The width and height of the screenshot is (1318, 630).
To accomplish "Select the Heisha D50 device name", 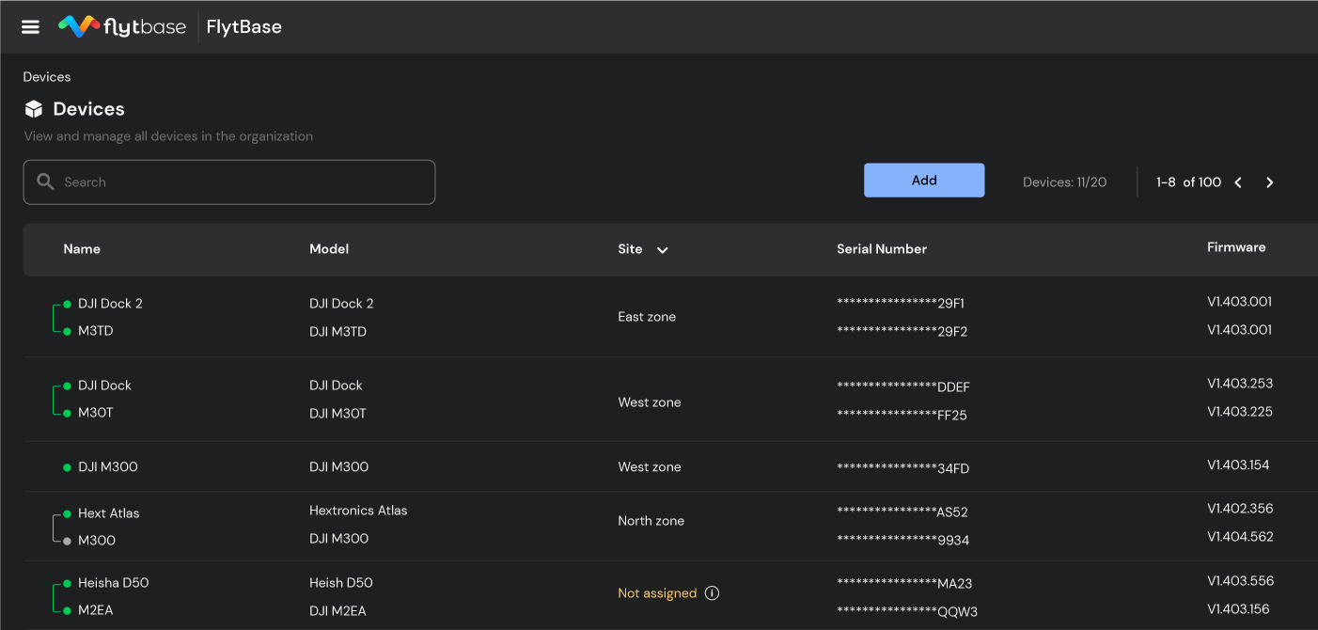I will pyautogui.click(x=114, y=583).
